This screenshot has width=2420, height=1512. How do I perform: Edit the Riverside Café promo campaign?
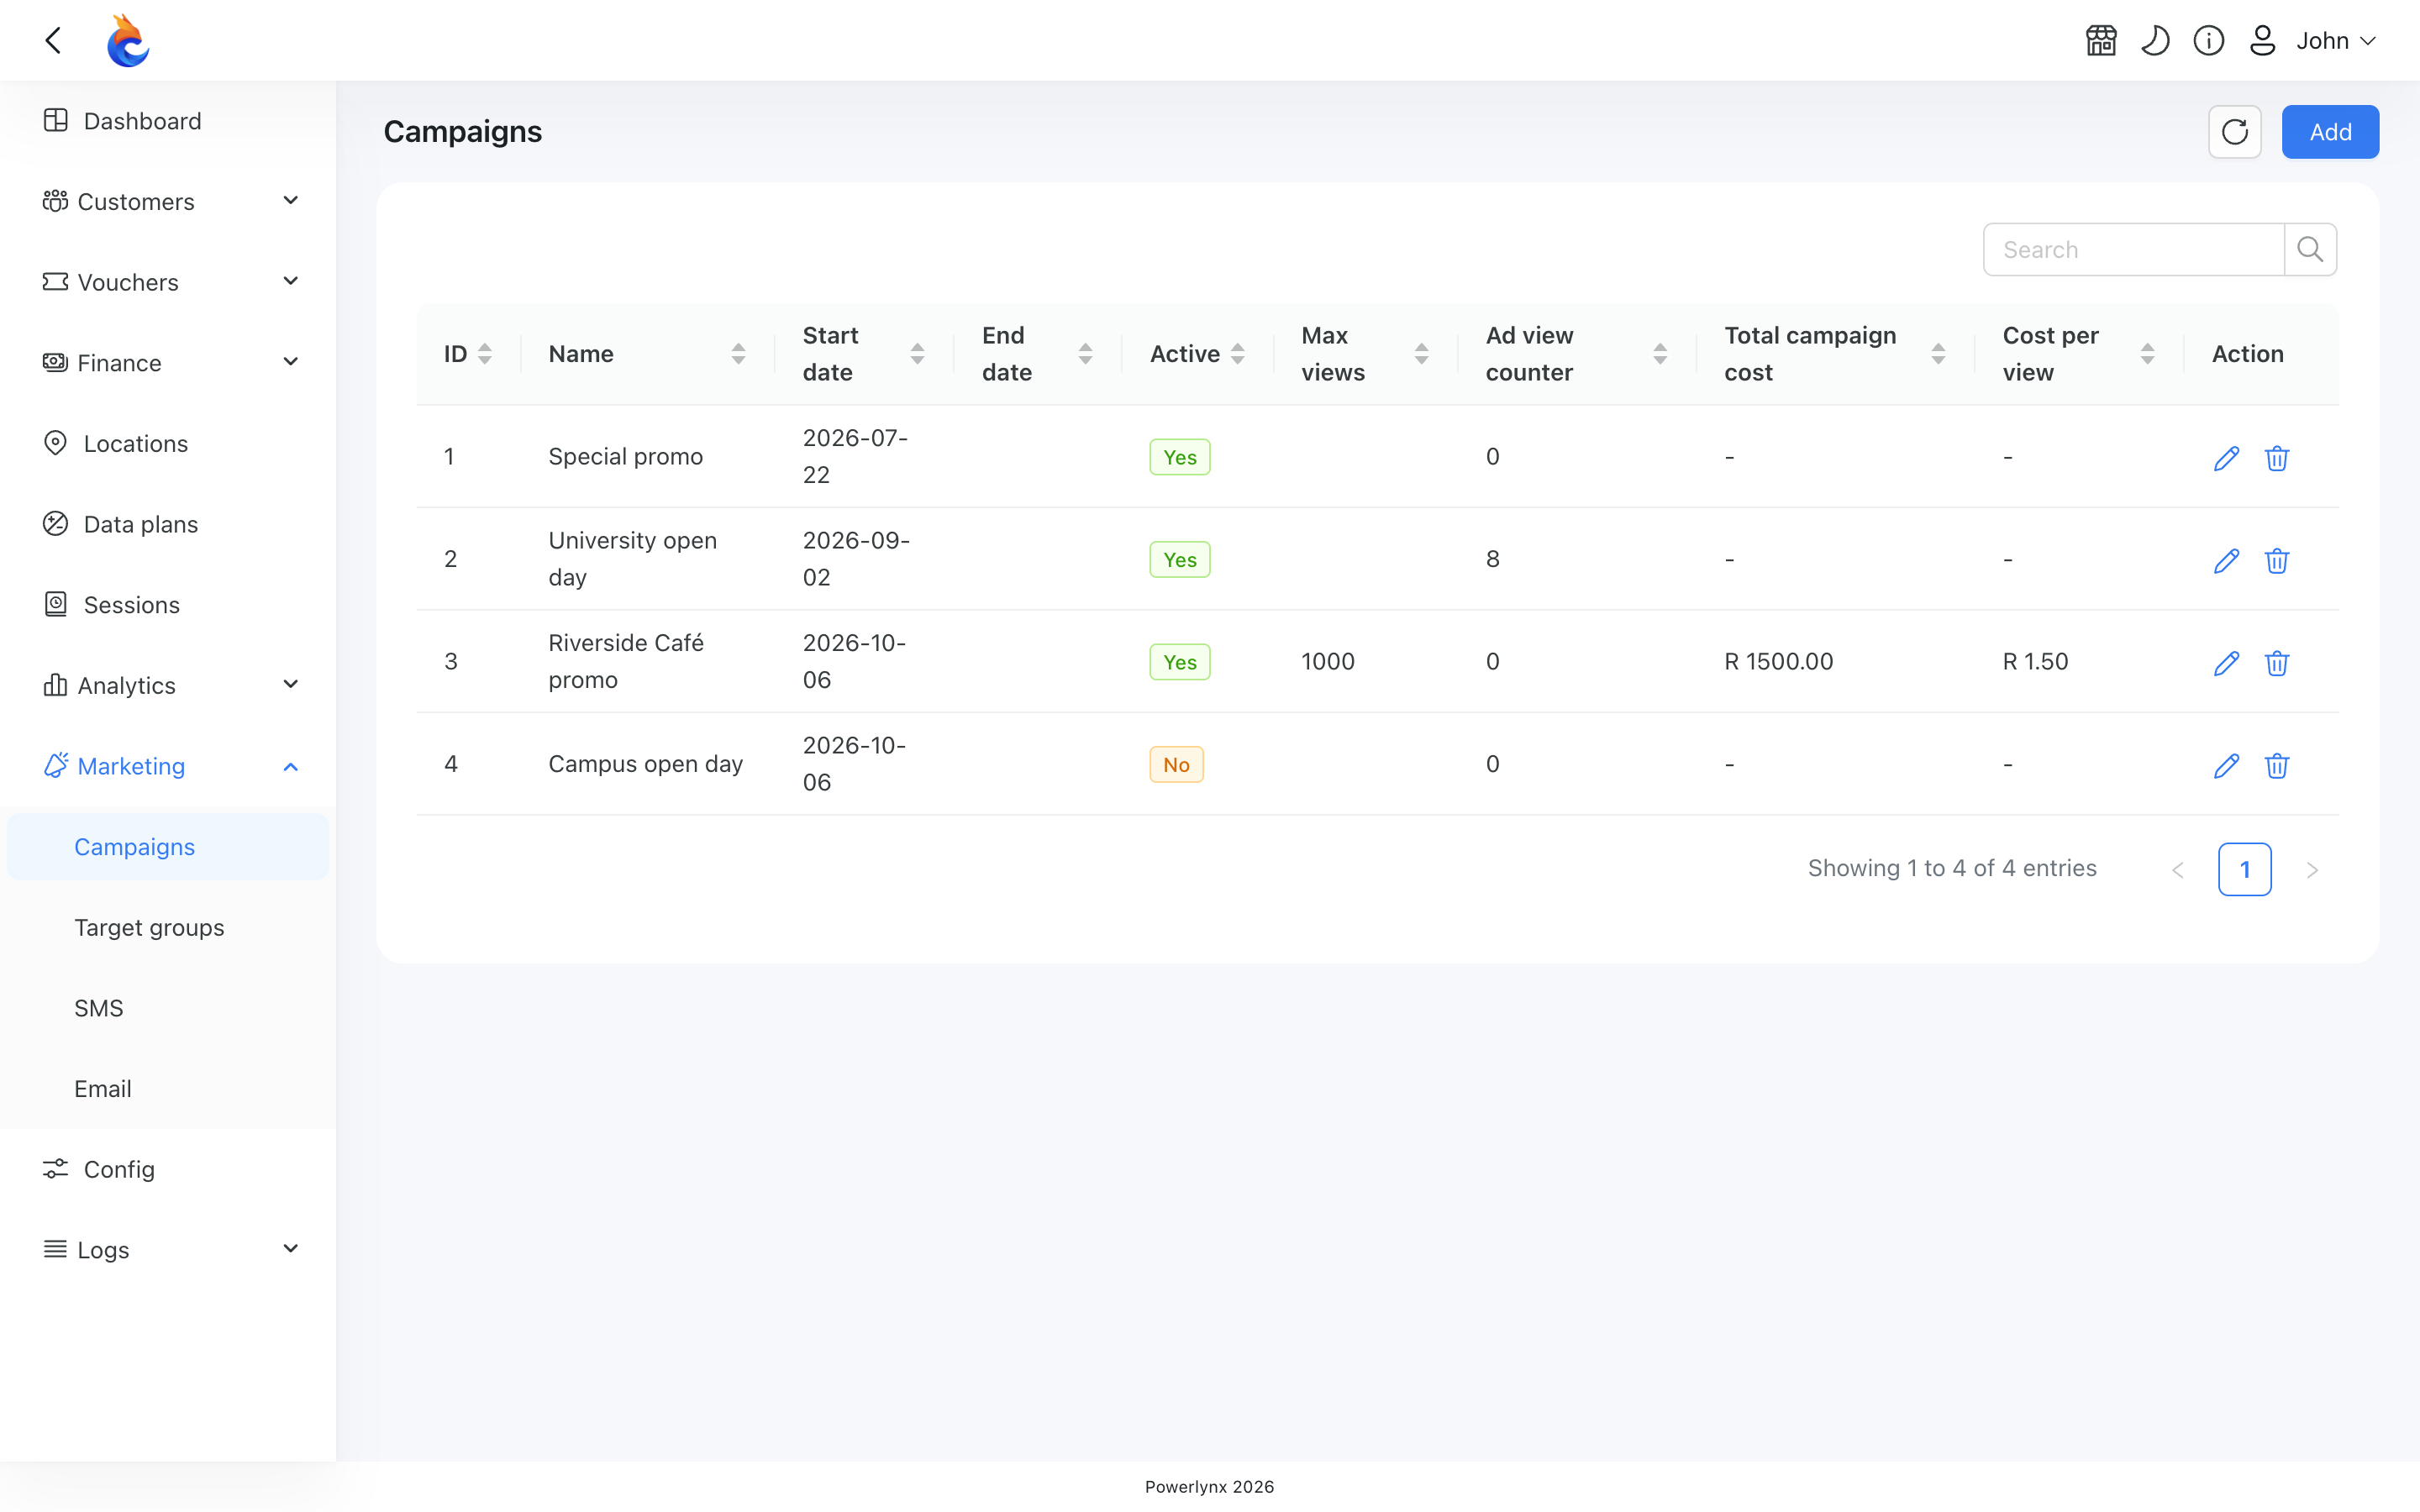coord(2226,663)
